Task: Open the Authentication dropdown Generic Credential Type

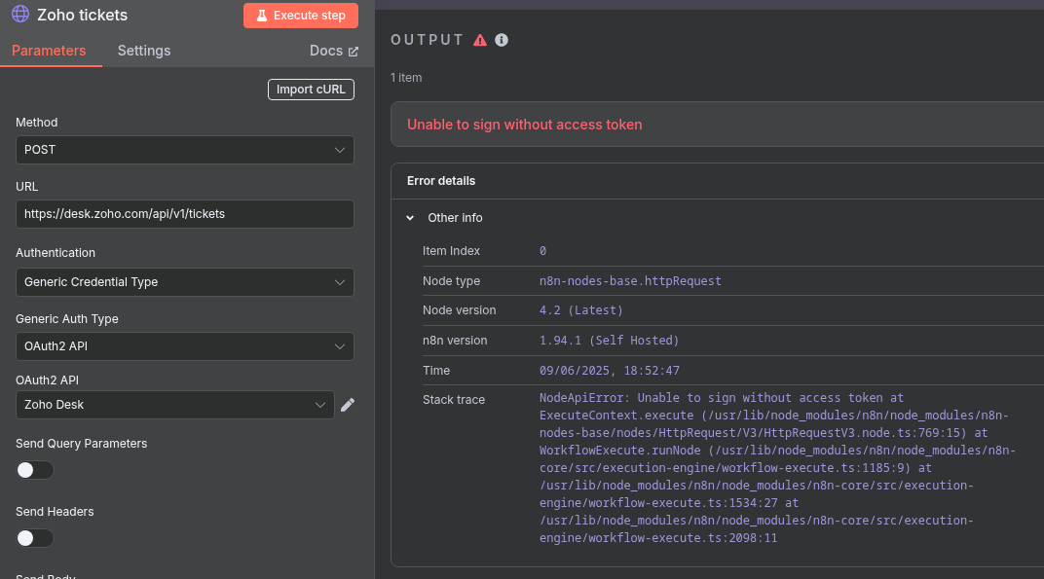Action: (x=184, y=282)
